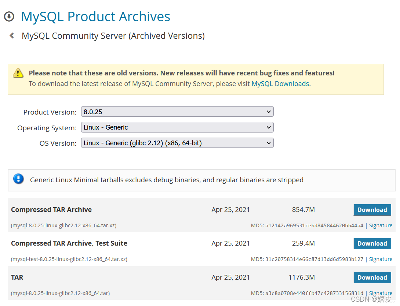Click the size value 259.4M
Image resolution: width=400 pixels, height=306 pixels.
[303, 243]
